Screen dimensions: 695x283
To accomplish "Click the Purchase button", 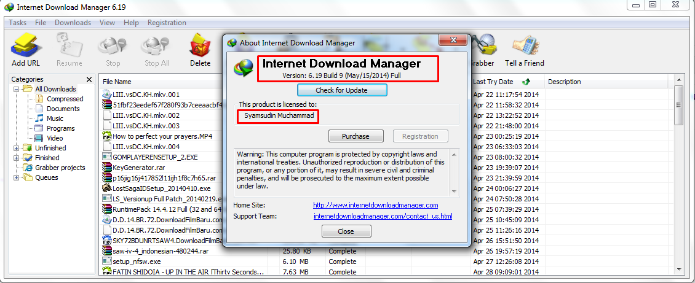I will [x=355, y=136].
